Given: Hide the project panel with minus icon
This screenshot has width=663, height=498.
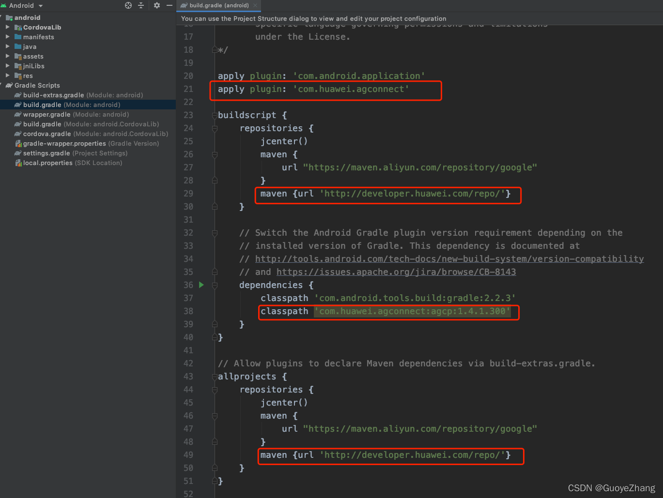Looking at the screenshot, I should click(x=170, y=5).
